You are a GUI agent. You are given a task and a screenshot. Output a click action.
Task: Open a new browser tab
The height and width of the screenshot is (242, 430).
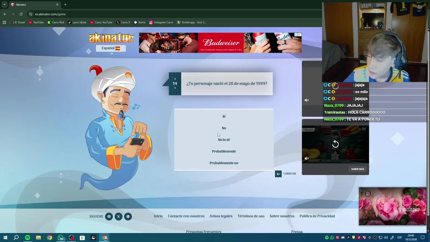65,5
